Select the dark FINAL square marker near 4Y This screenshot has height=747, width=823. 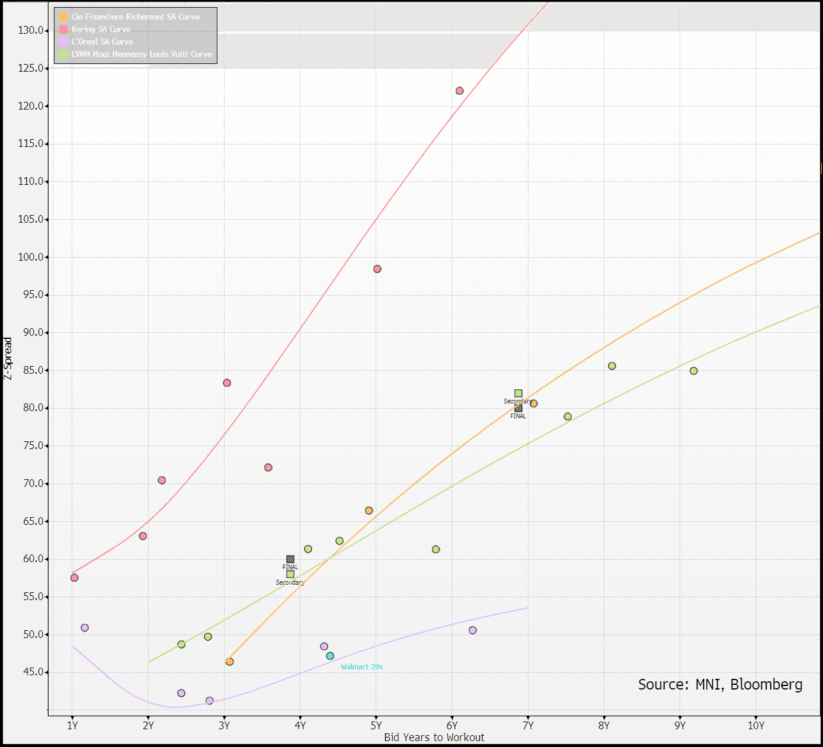[x=290, y=559]
